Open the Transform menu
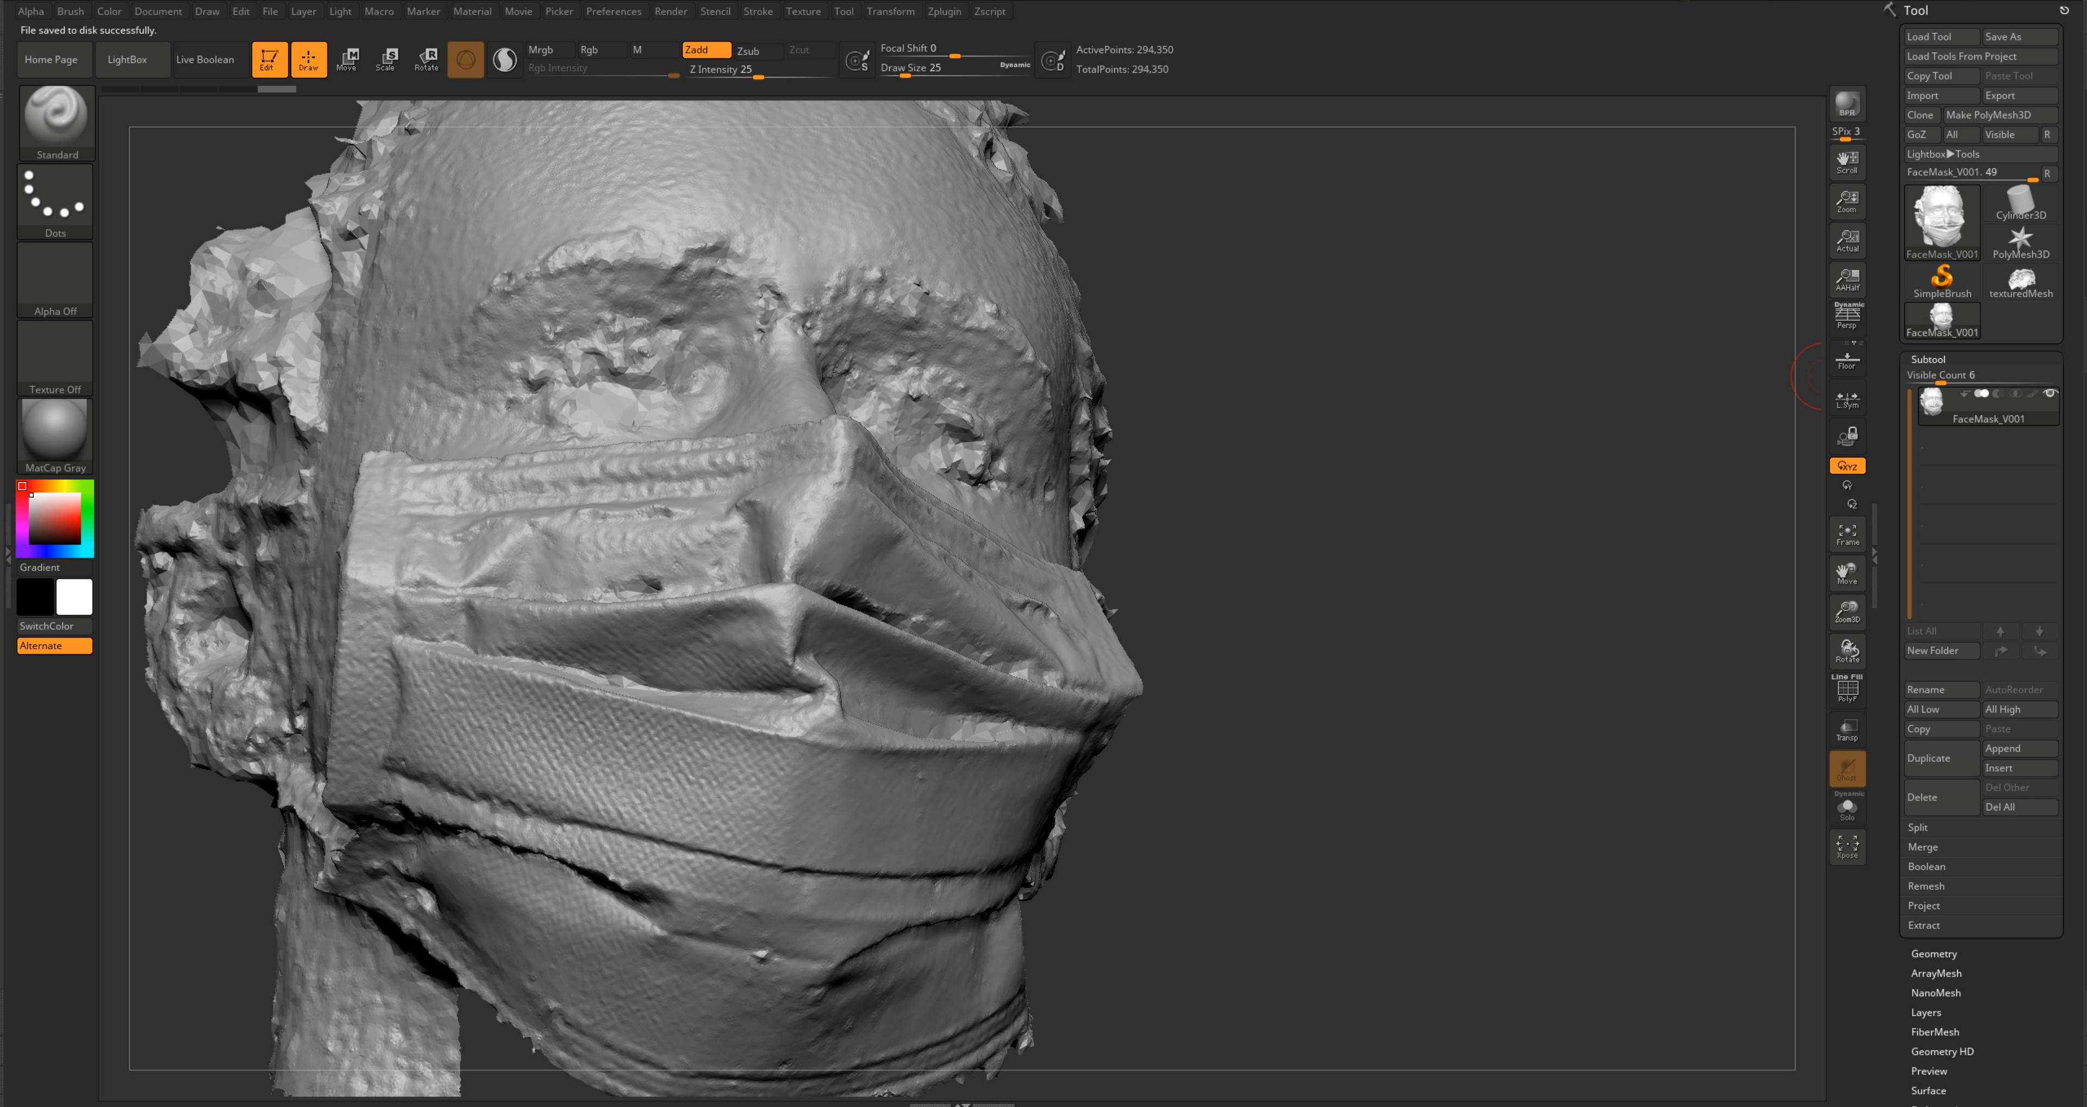The width and height of the screenshot is (2087, 1107). pos(890,11)
